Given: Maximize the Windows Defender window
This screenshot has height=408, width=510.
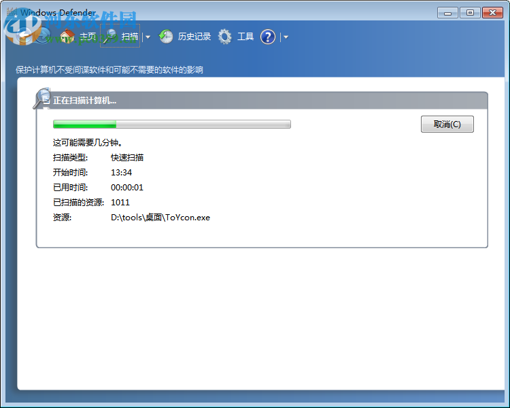Looking at the screenshot, I should [470, 13].
